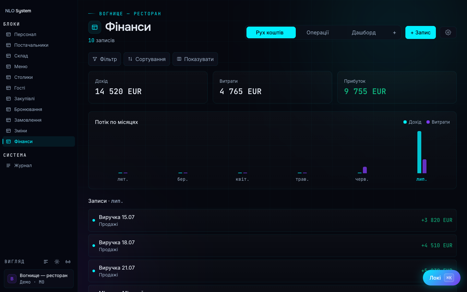Click the purple лип. expenses bar
The height and width of the screenshot is (292, 467).
pos(425,166)
